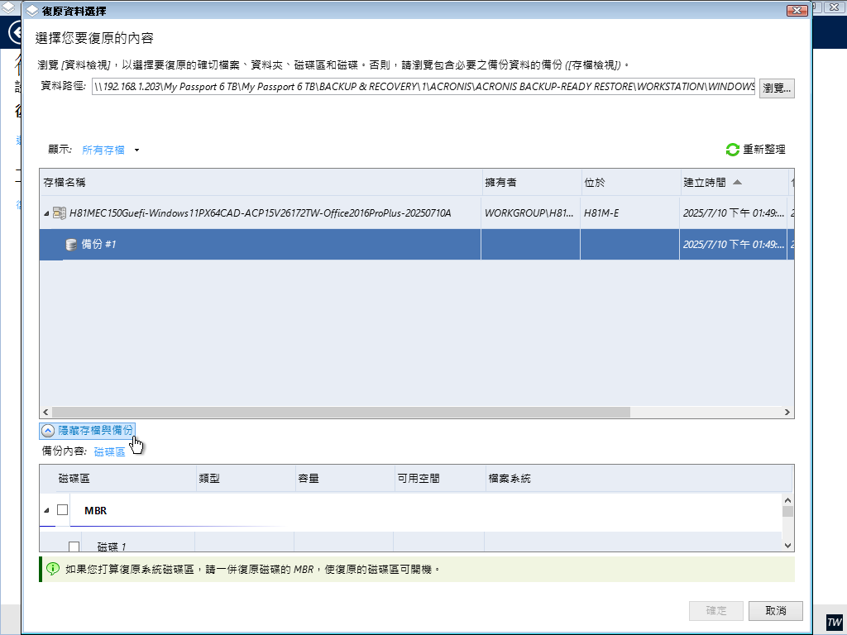Click the green 重新整理 refresh icon
Image resolution: width=847 pixels, height=635 pixels.
(732, 150)
